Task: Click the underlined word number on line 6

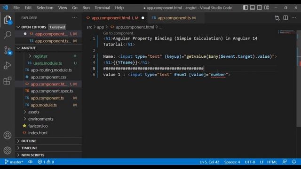Action: 218,75
